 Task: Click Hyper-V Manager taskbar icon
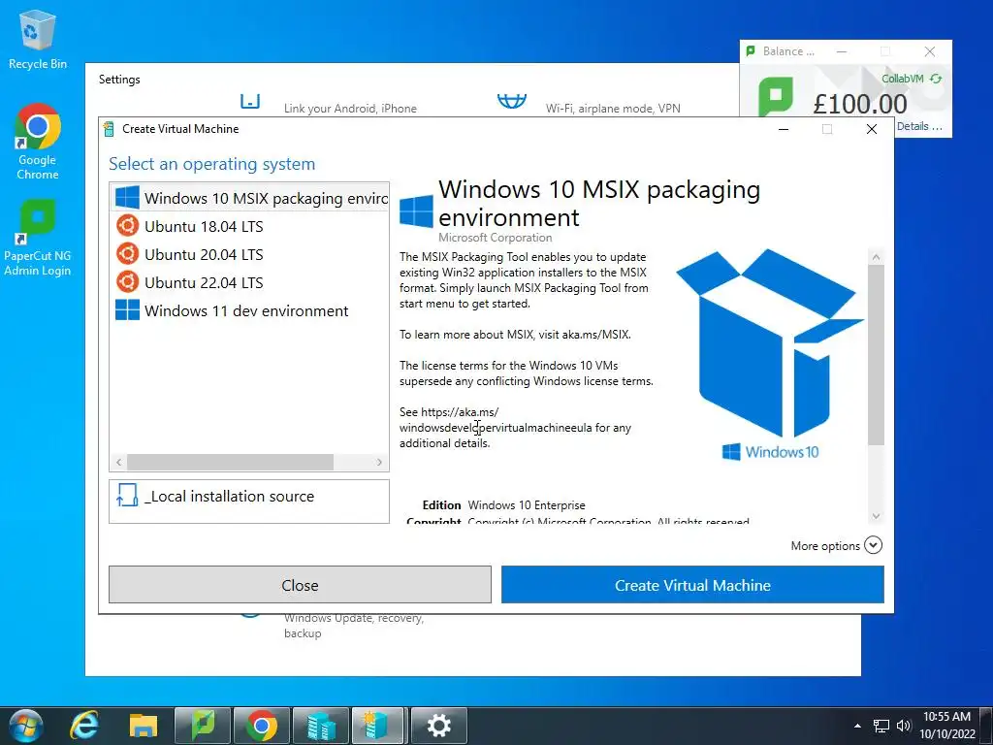pyautogui.click(x=321, y=726)
